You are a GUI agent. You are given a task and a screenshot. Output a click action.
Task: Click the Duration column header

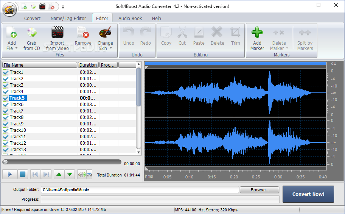88,65
